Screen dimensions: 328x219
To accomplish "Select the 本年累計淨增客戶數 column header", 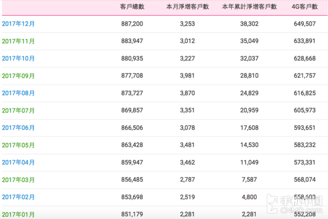I will (x=249, y=7).
